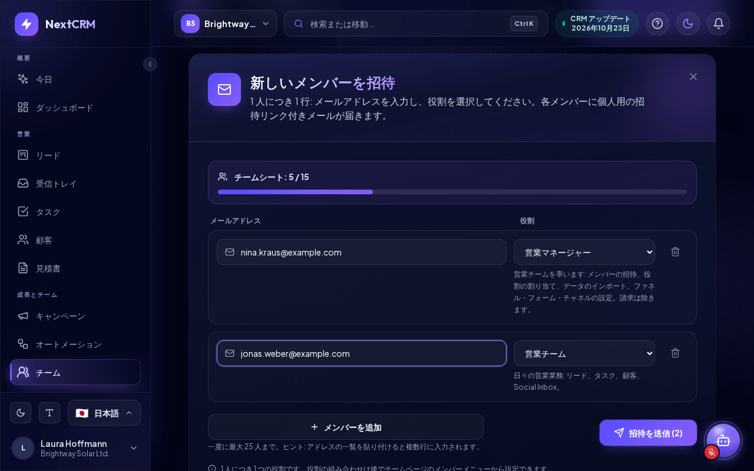Click the チームシート: 5 / 15 label

[x=272, y=177]
